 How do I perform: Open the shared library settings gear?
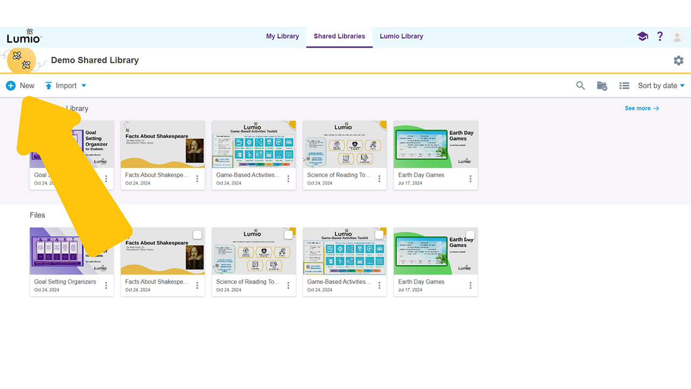pos(679,61)
